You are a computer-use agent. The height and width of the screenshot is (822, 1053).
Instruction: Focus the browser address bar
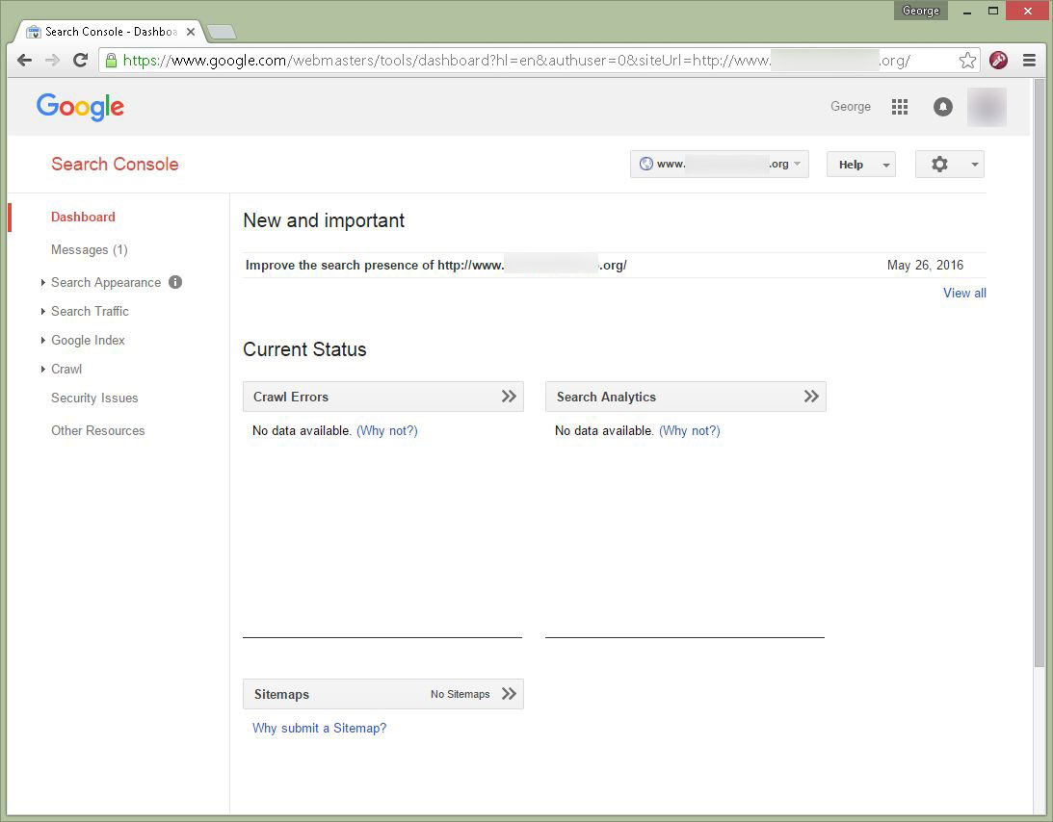[517, 61]
